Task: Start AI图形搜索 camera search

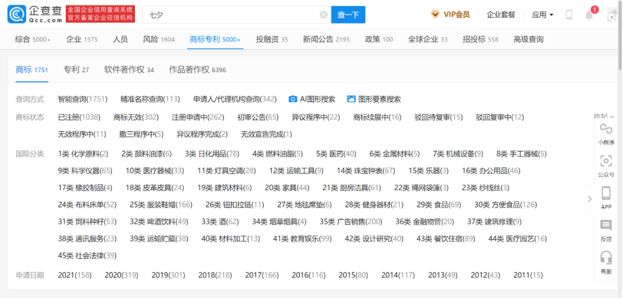Action: click(x=312, y=99)
